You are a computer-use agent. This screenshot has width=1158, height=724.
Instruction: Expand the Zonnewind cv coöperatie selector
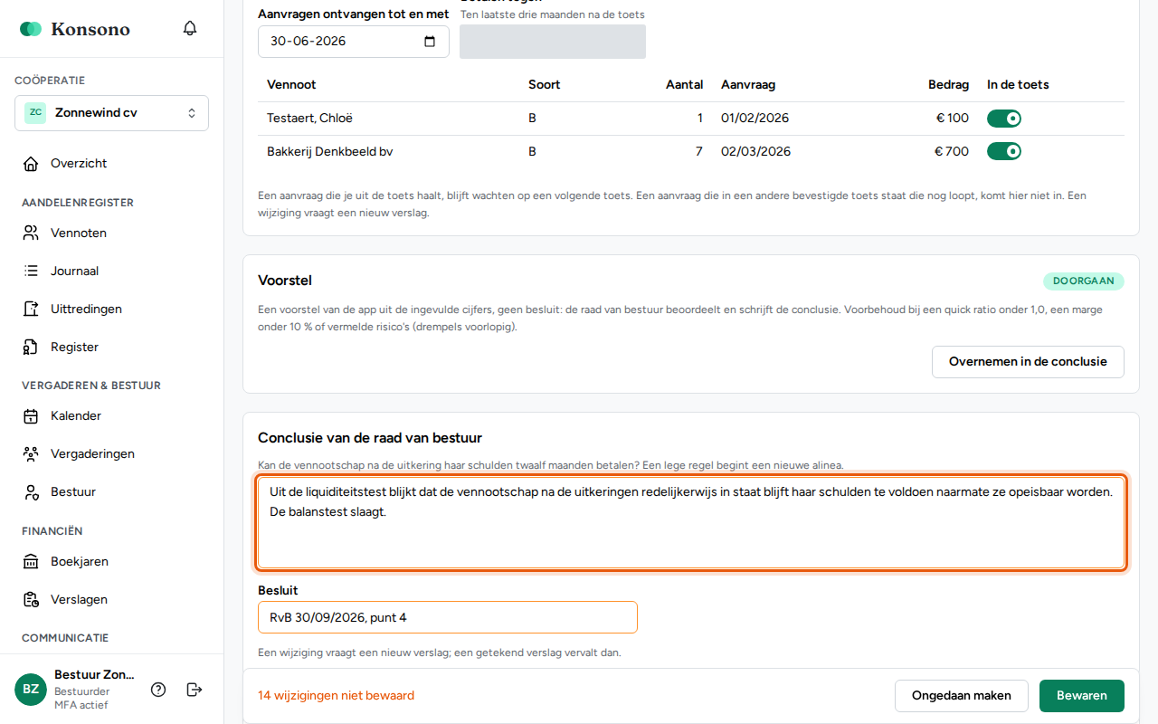point(111,113)
